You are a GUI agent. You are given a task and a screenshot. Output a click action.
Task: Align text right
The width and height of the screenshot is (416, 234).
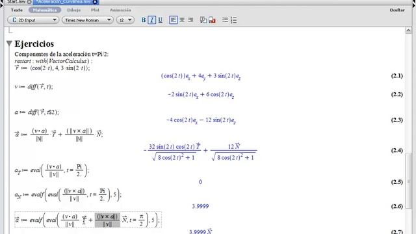(x=190, y=20)
